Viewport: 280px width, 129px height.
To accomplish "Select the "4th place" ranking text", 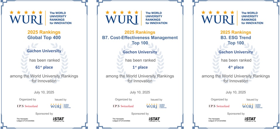I will pyautogui.click(x=236, y=67).
